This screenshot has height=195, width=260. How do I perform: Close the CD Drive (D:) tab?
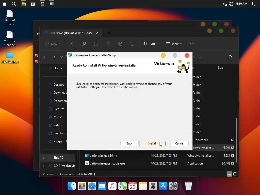tap(97, 33)
